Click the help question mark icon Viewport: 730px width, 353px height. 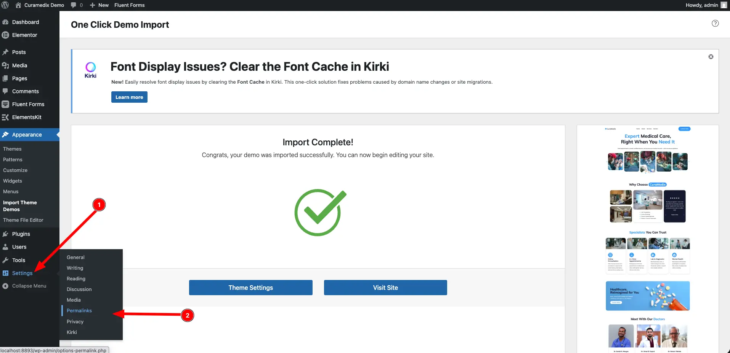click(715, 24)
